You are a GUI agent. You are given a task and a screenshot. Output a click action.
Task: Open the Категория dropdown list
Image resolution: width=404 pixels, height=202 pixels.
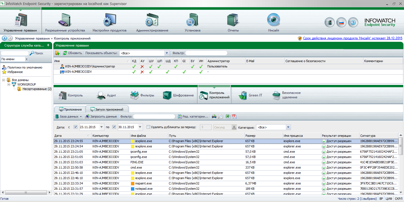click(288, 127)
